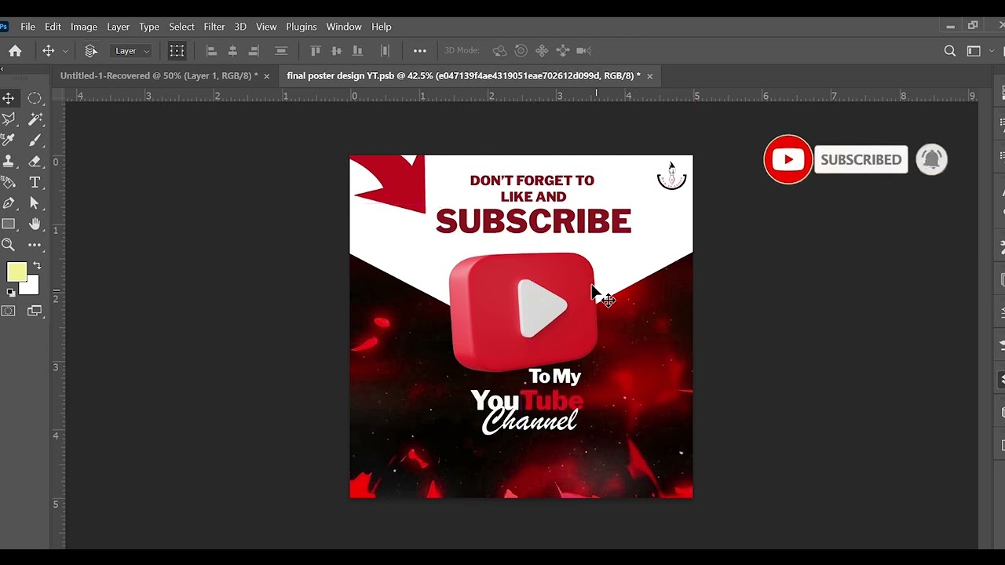1005x565 pixels.
Task: Click the 3D slide icon
Action: [563, 51]
